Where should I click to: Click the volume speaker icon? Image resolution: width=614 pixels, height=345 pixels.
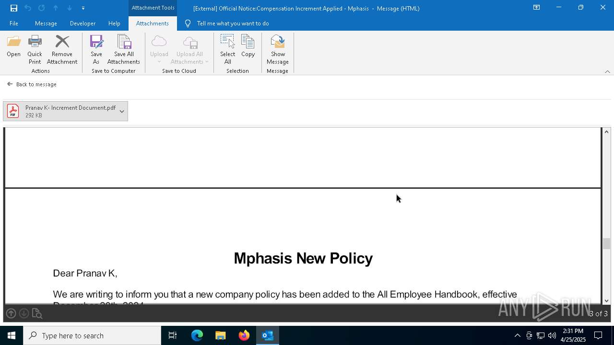pos(552,335)
